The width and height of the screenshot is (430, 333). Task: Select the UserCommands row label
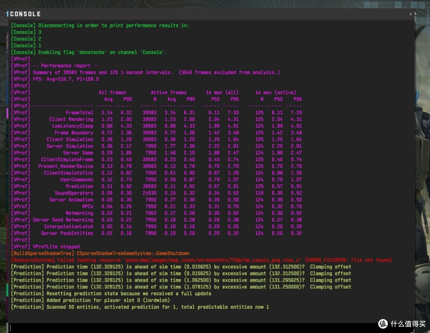click(x=77, y=180)
